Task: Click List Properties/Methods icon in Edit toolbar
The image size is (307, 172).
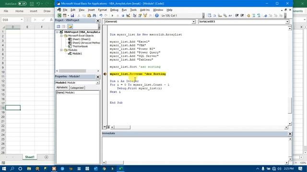Action: 209,15
